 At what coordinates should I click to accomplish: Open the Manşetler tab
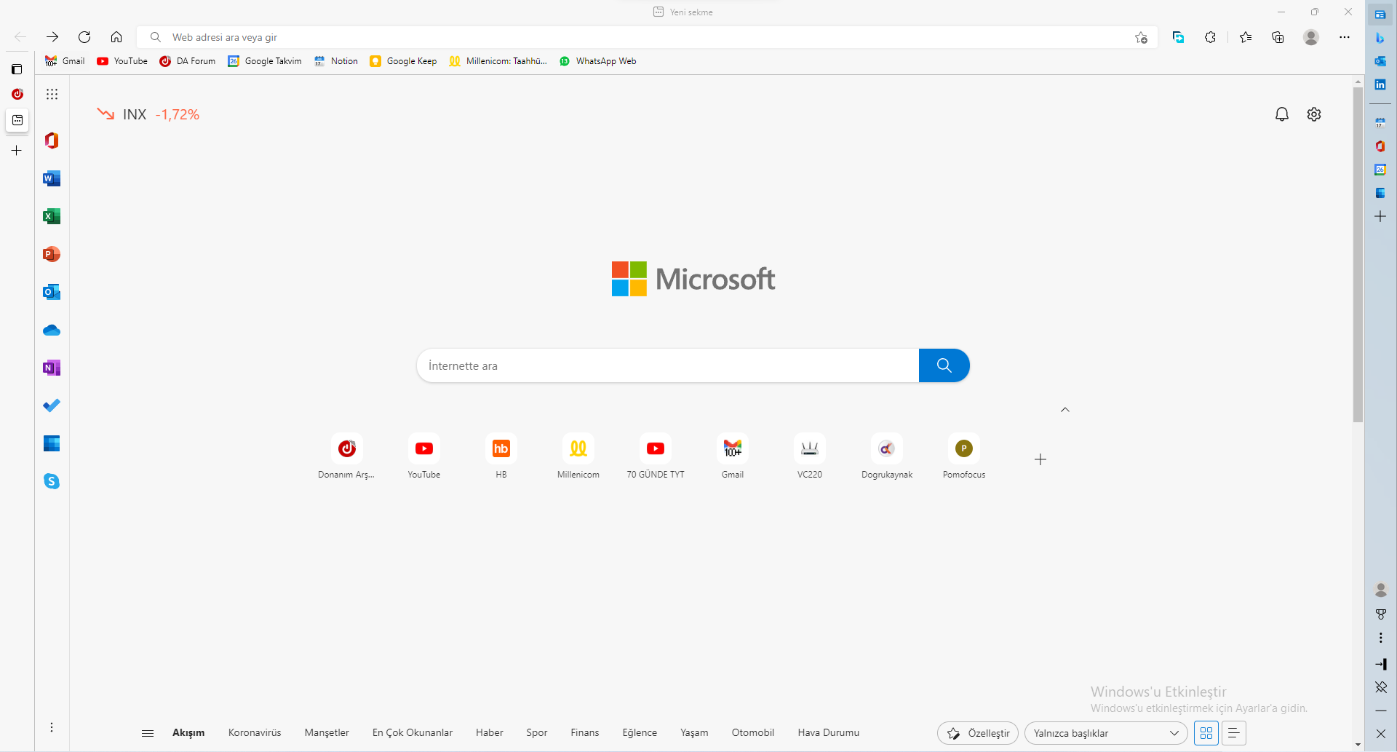(x=327, y=733)
